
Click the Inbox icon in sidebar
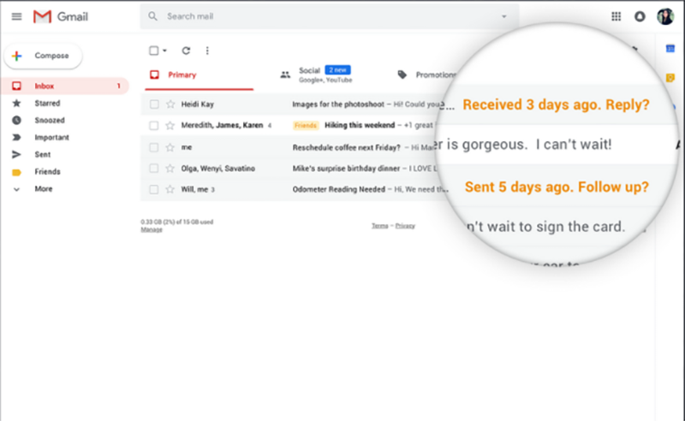click(16, 86)
